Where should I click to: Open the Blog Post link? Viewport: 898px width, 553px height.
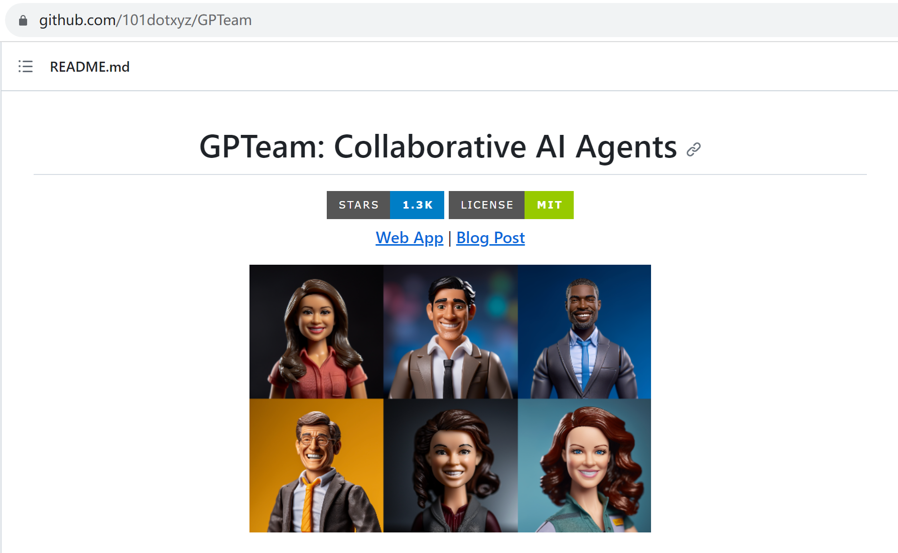(490, 238)
